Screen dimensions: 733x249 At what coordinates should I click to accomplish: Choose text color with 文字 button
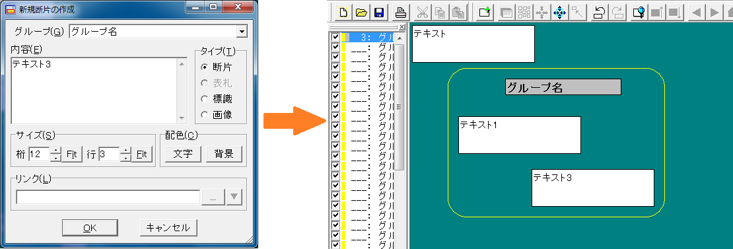[183, 154]
